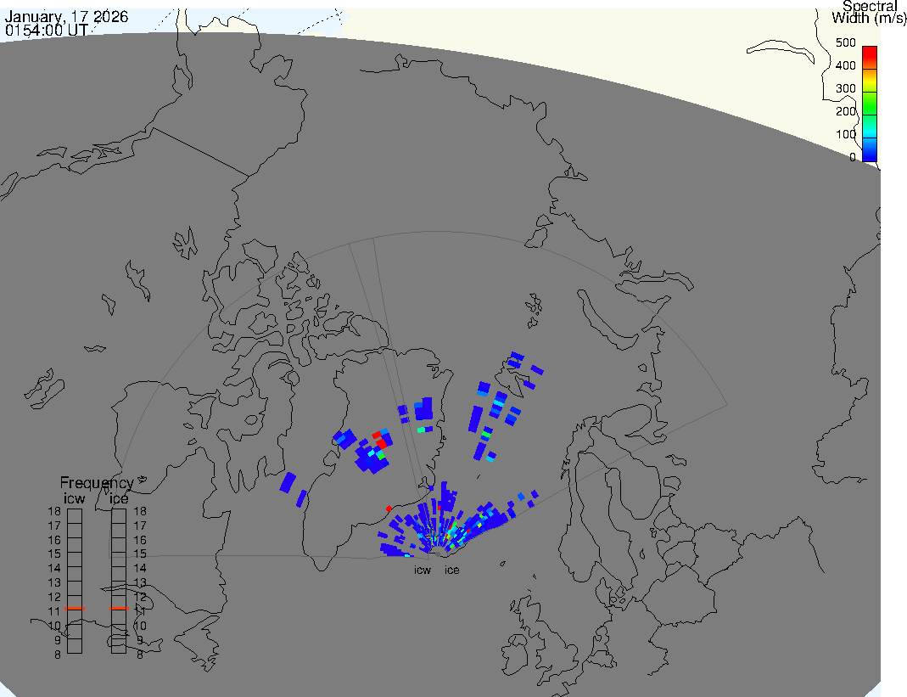The image size is (907, 697).
Task: Click the "Frequency" legend heading
Action: [97, 483]
